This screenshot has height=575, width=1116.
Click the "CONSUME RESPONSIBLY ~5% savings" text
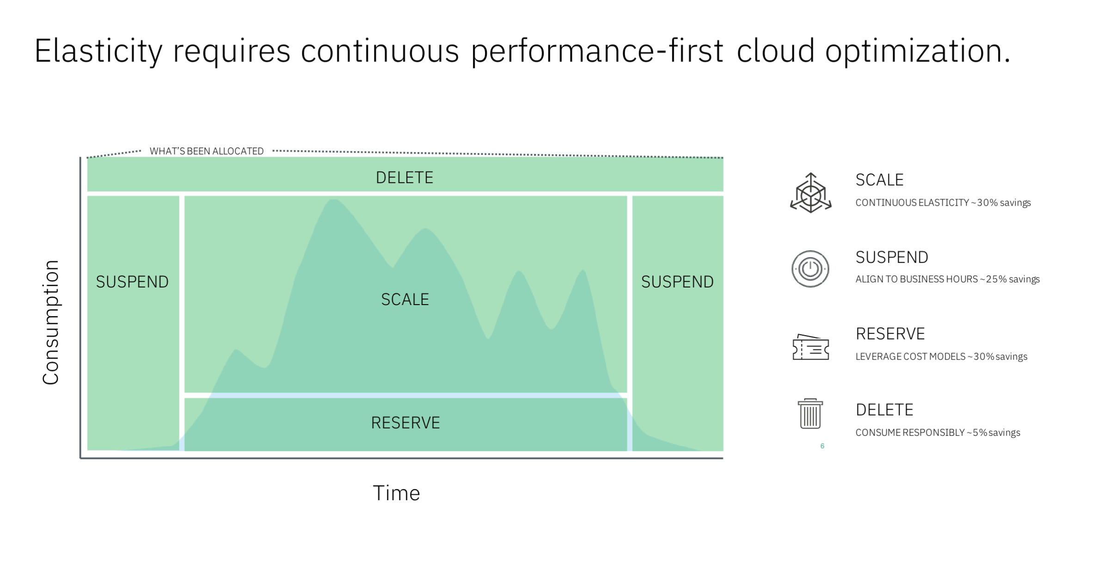[x=937, y=433]
